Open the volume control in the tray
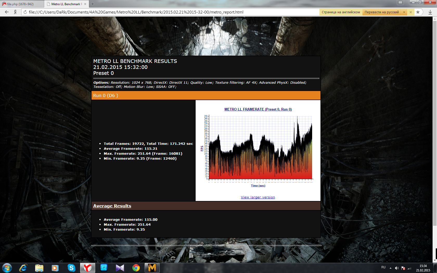437x273 pixels. (x=397, y=268)
